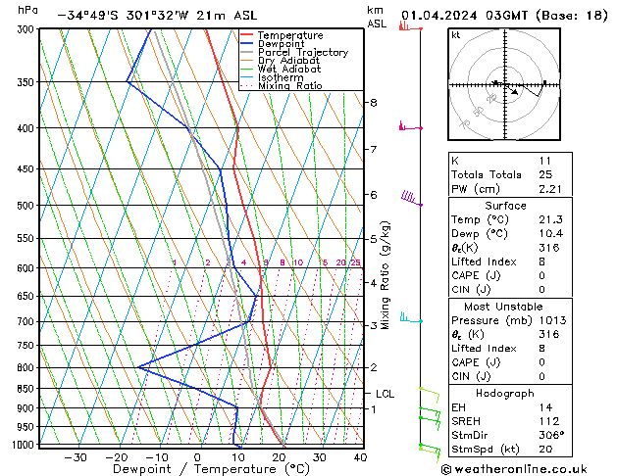Click the hodograph circle plot center
The image size is (617, 476).
[502, 85]
